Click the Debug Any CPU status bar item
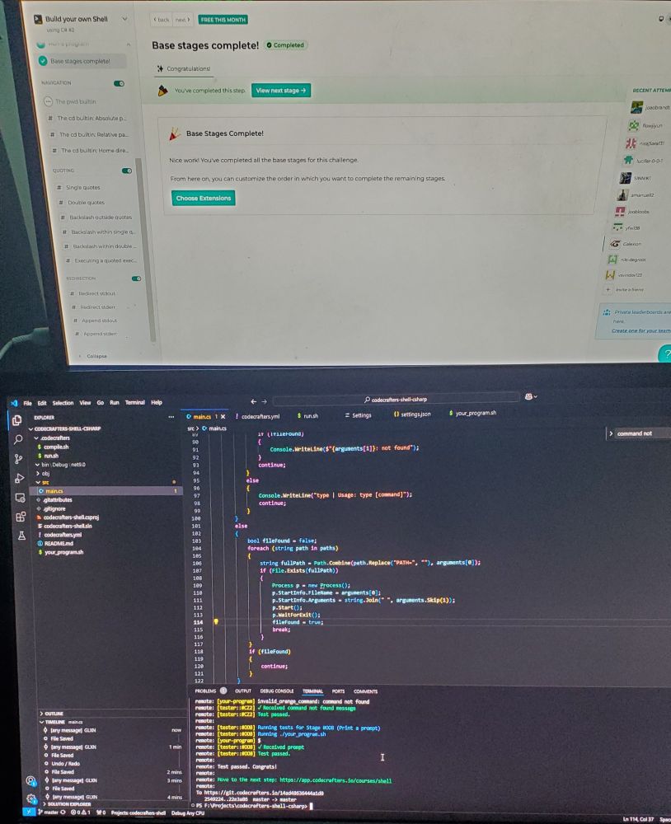 point(188,813)
